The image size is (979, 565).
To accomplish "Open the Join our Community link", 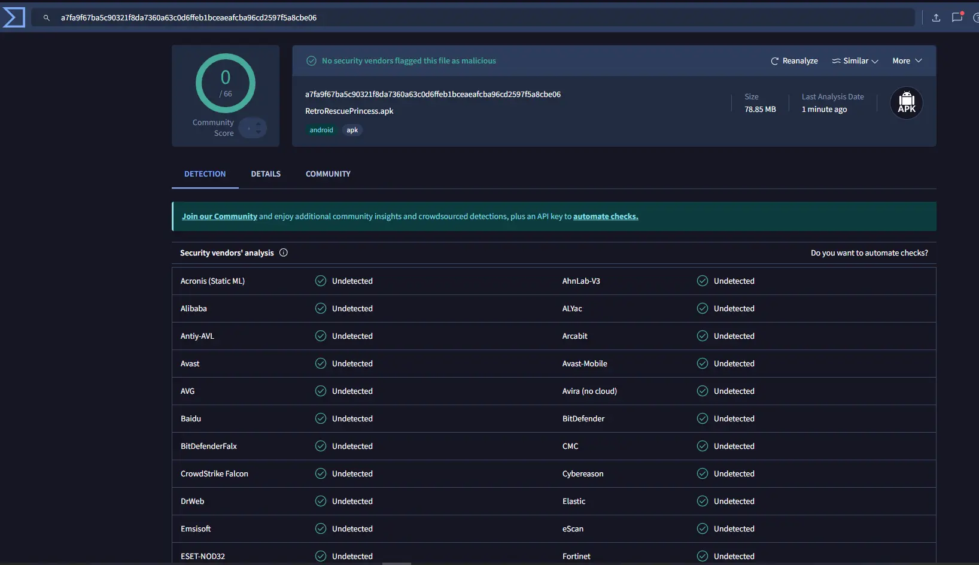I will (x=220, y=217).
